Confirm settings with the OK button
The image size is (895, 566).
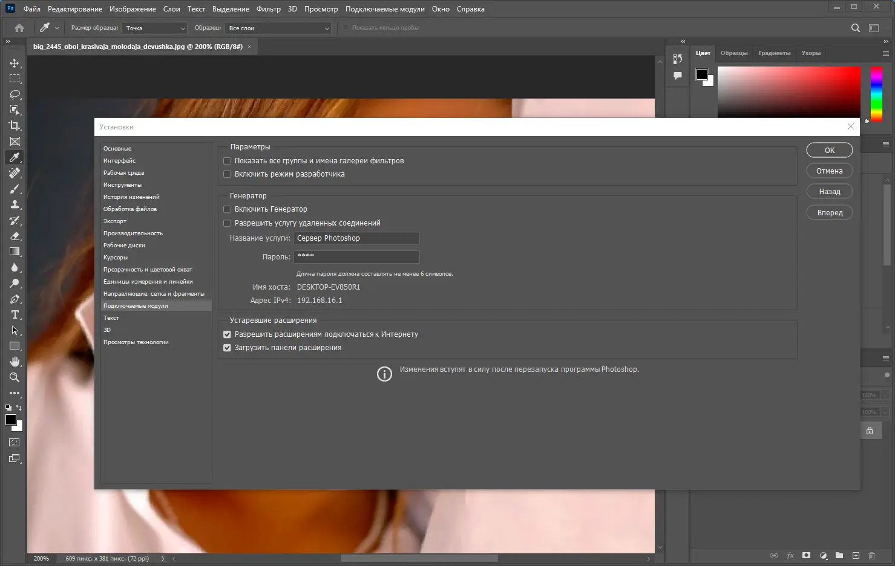tap(830, 150)
